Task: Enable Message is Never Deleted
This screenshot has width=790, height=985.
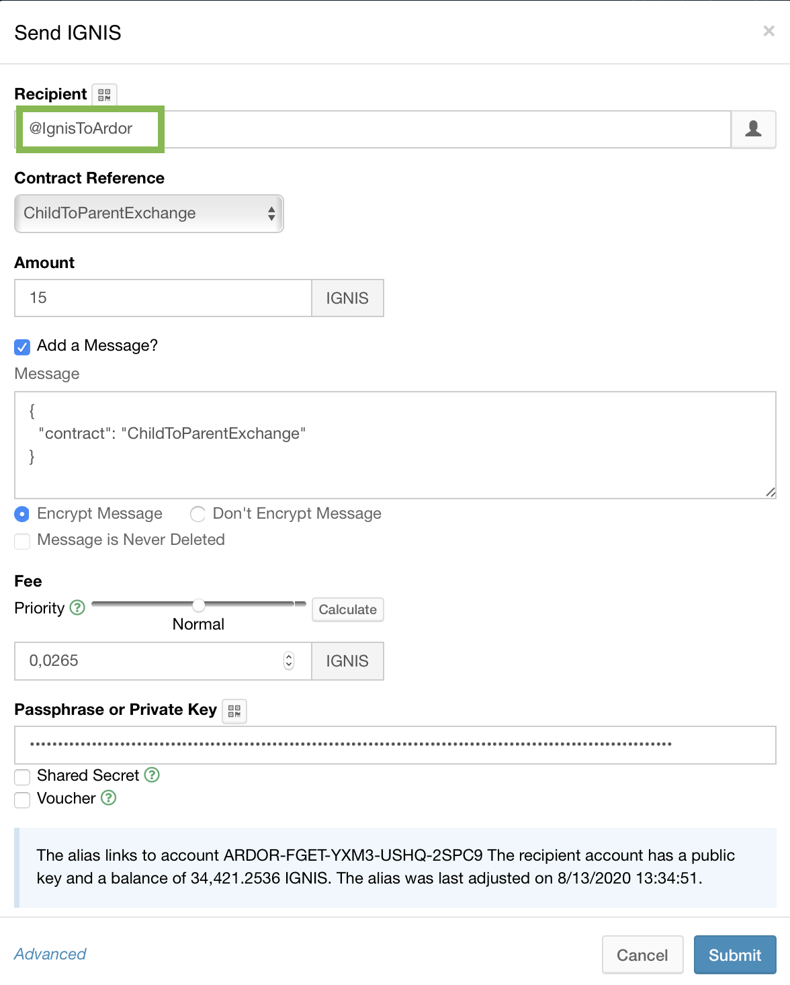Action: coord(22,541)
